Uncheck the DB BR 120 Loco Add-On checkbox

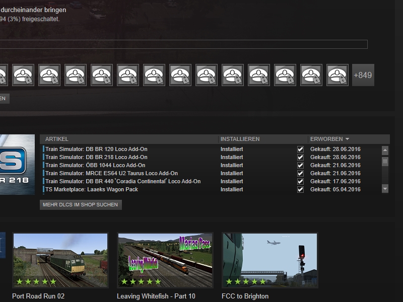click(300, 149)
